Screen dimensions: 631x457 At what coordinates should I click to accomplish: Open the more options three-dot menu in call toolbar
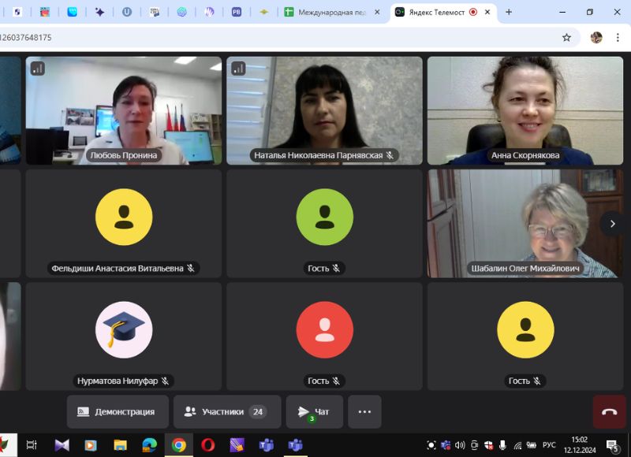(x=364, y=412)
